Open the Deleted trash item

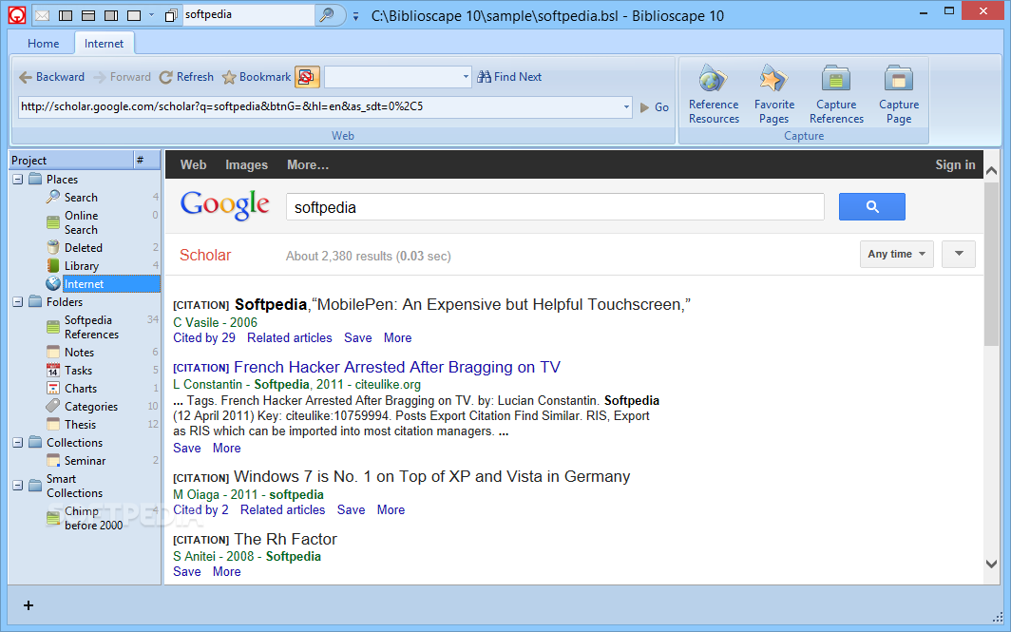pos(83,248)
